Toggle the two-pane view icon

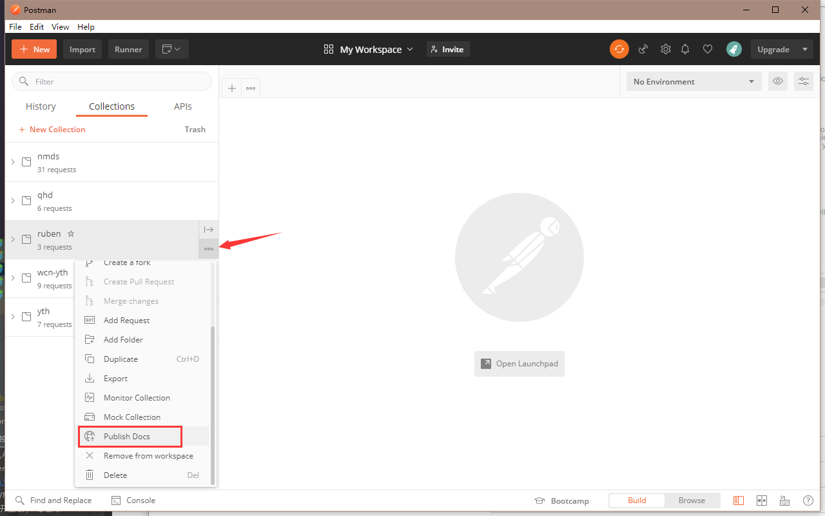click(x=739, y=501)
